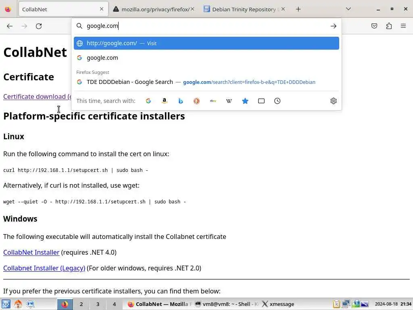The image size is (413, 310).
Task: Open the Certificate download link
Action: point(37,96)
